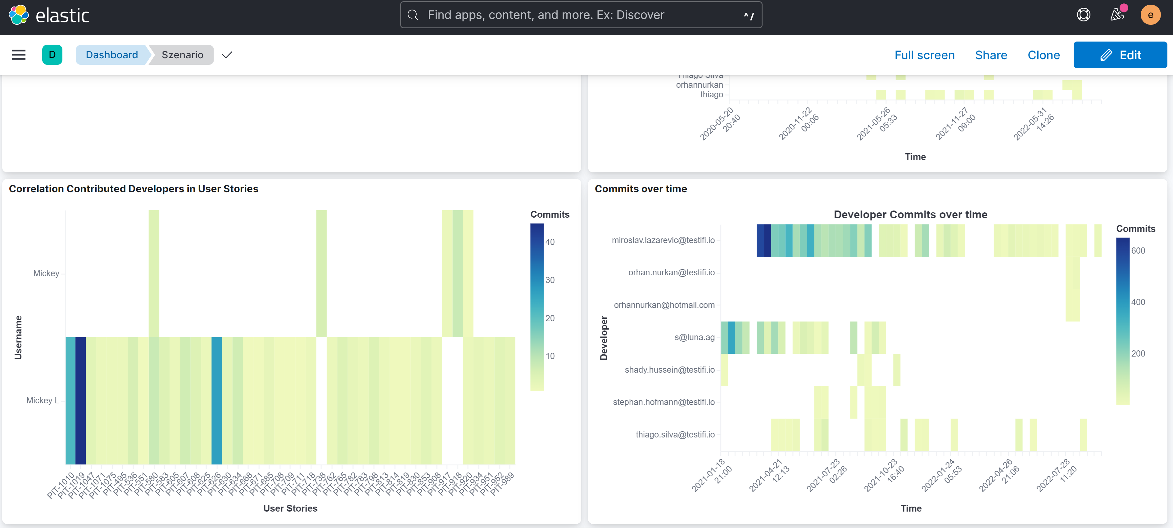Click the 'thiago' label in top chart
This screenshot has height=528, width=1173.
click(711, 94)
